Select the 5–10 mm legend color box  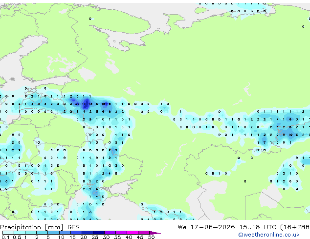coord(54,233)
